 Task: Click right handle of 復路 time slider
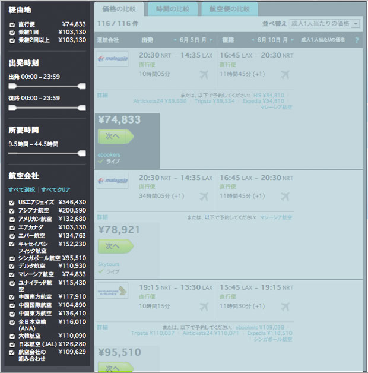[82, 108]
